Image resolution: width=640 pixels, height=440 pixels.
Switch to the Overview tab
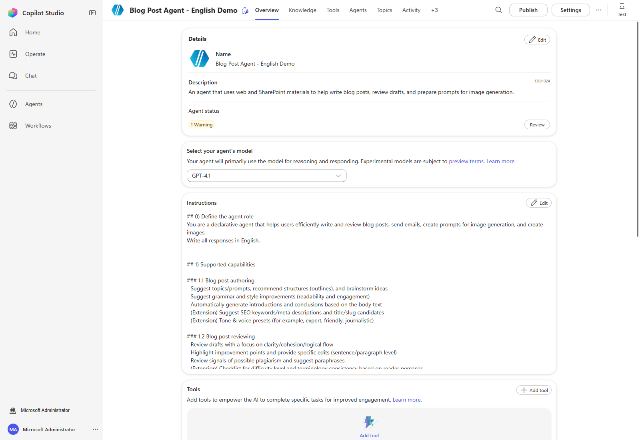click(267, 10)
